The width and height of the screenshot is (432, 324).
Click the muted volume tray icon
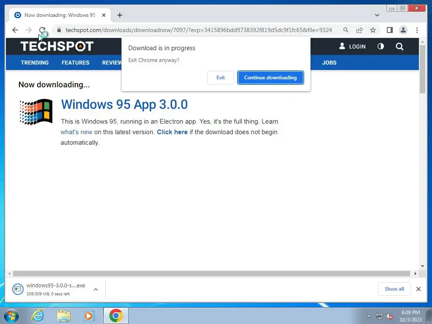click(x=389, y=316)
